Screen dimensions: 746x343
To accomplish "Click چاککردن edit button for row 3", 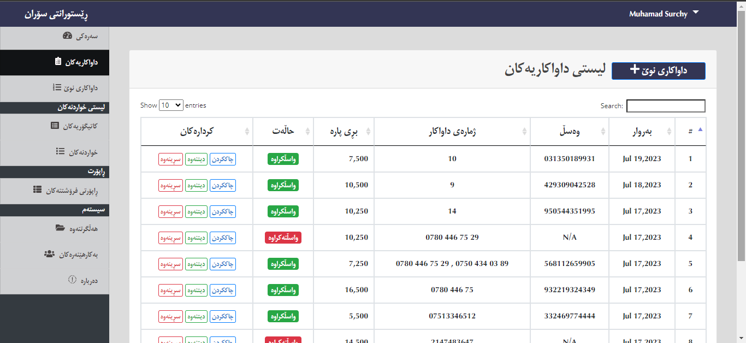I will click(223, 211).
